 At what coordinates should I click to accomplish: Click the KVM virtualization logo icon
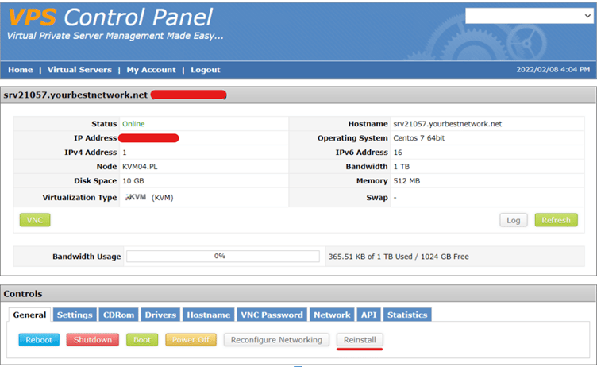pos(136,197)
